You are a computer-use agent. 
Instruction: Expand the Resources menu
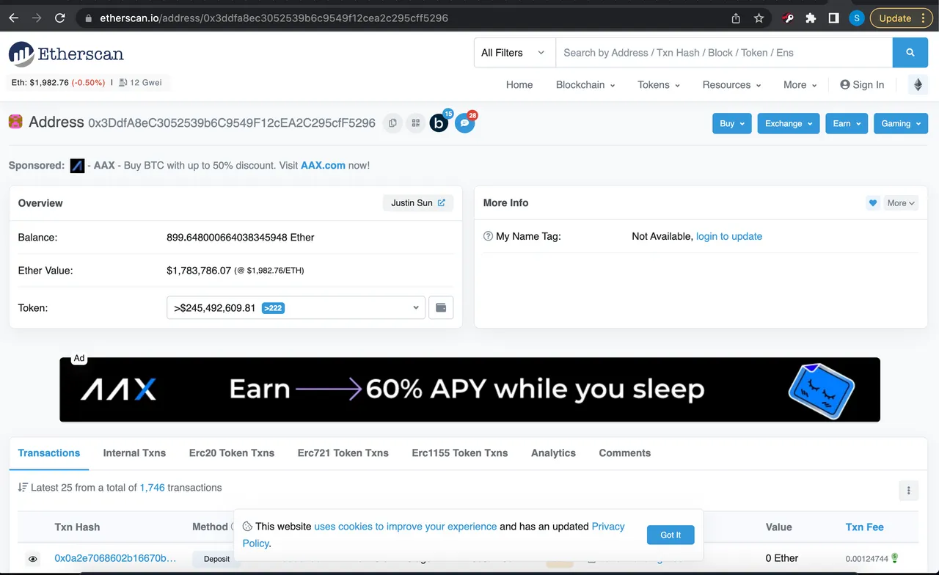[x=731, y=85]
